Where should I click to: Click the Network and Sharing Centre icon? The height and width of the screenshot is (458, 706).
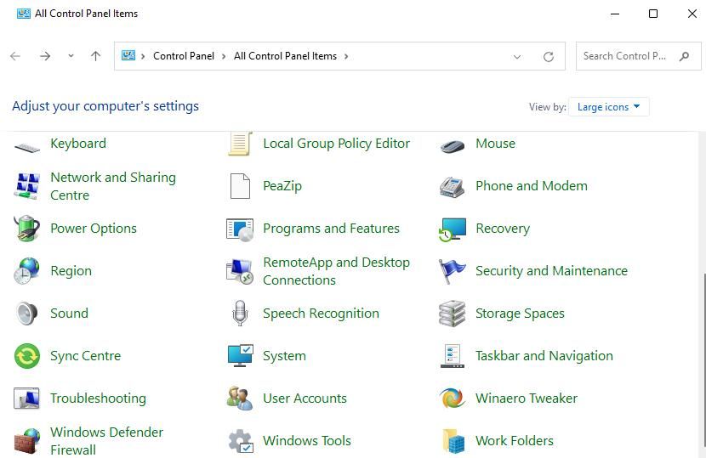click(27, 186)
